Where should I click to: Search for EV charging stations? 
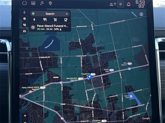click(34, 19)
